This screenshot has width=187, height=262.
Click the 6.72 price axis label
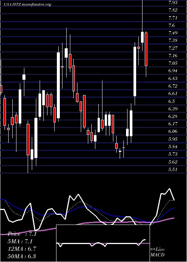(x=173, y=86)
